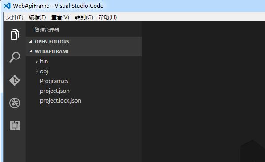Click the 资源管理器 panel title
Image resolution: width=265 pixels, height=162 pixels.
pyautogui.click(x=47, y=30)
